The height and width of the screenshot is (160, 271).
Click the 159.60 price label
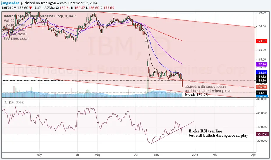[x=261, y=81]
